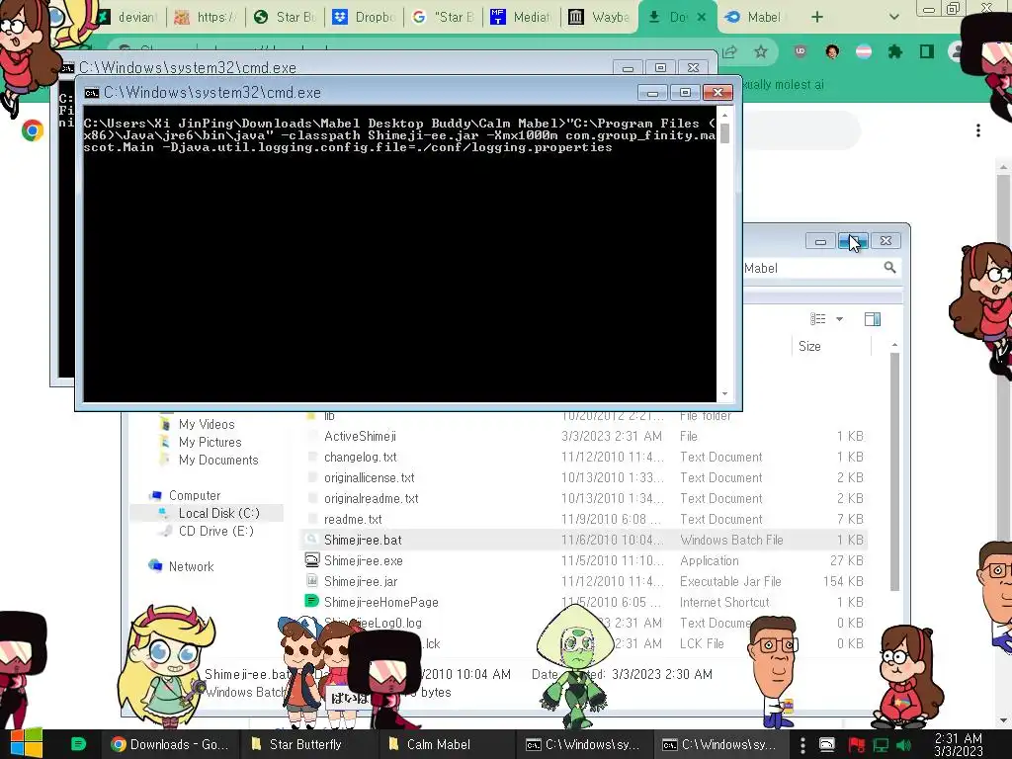Click the Star Butterfly shimeji character
The image size is (1012, 759).
coord(168,665)
